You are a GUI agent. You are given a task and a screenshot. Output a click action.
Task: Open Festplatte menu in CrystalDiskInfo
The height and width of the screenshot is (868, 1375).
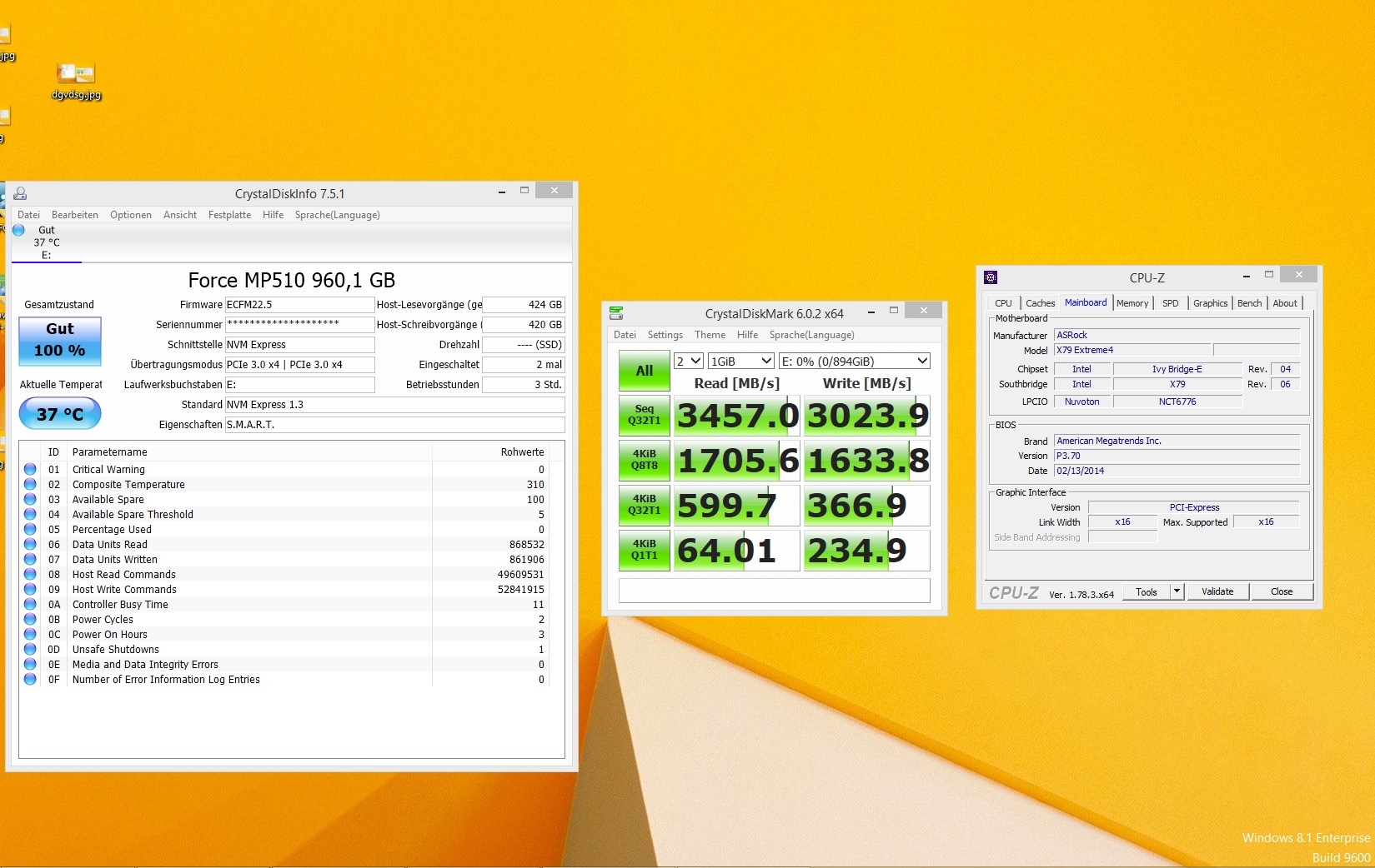(x=229, y=214)
